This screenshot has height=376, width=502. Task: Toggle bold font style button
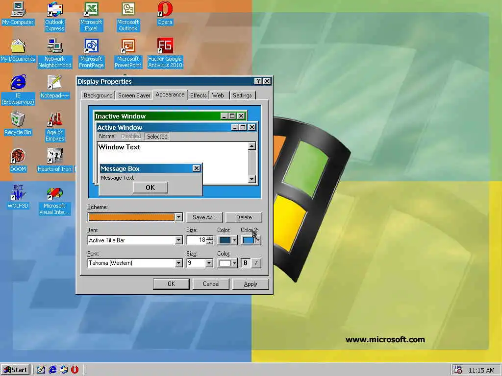tap(246, 263)
